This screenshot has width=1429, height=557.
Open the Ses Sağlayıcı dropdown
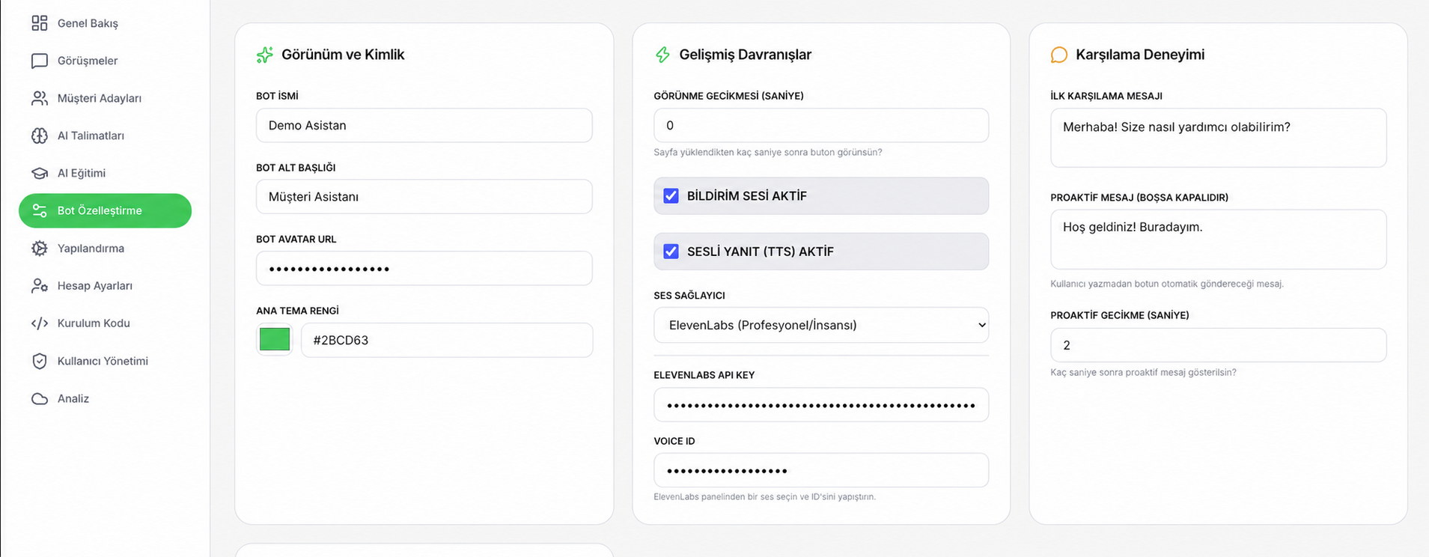coord(821,325)
